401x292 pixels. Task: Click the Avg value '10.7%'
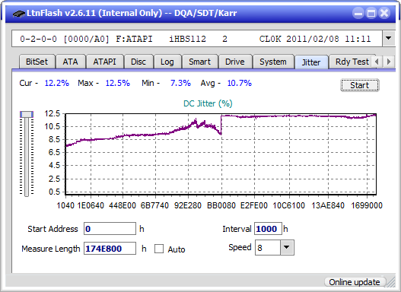[x=240, y=83]
